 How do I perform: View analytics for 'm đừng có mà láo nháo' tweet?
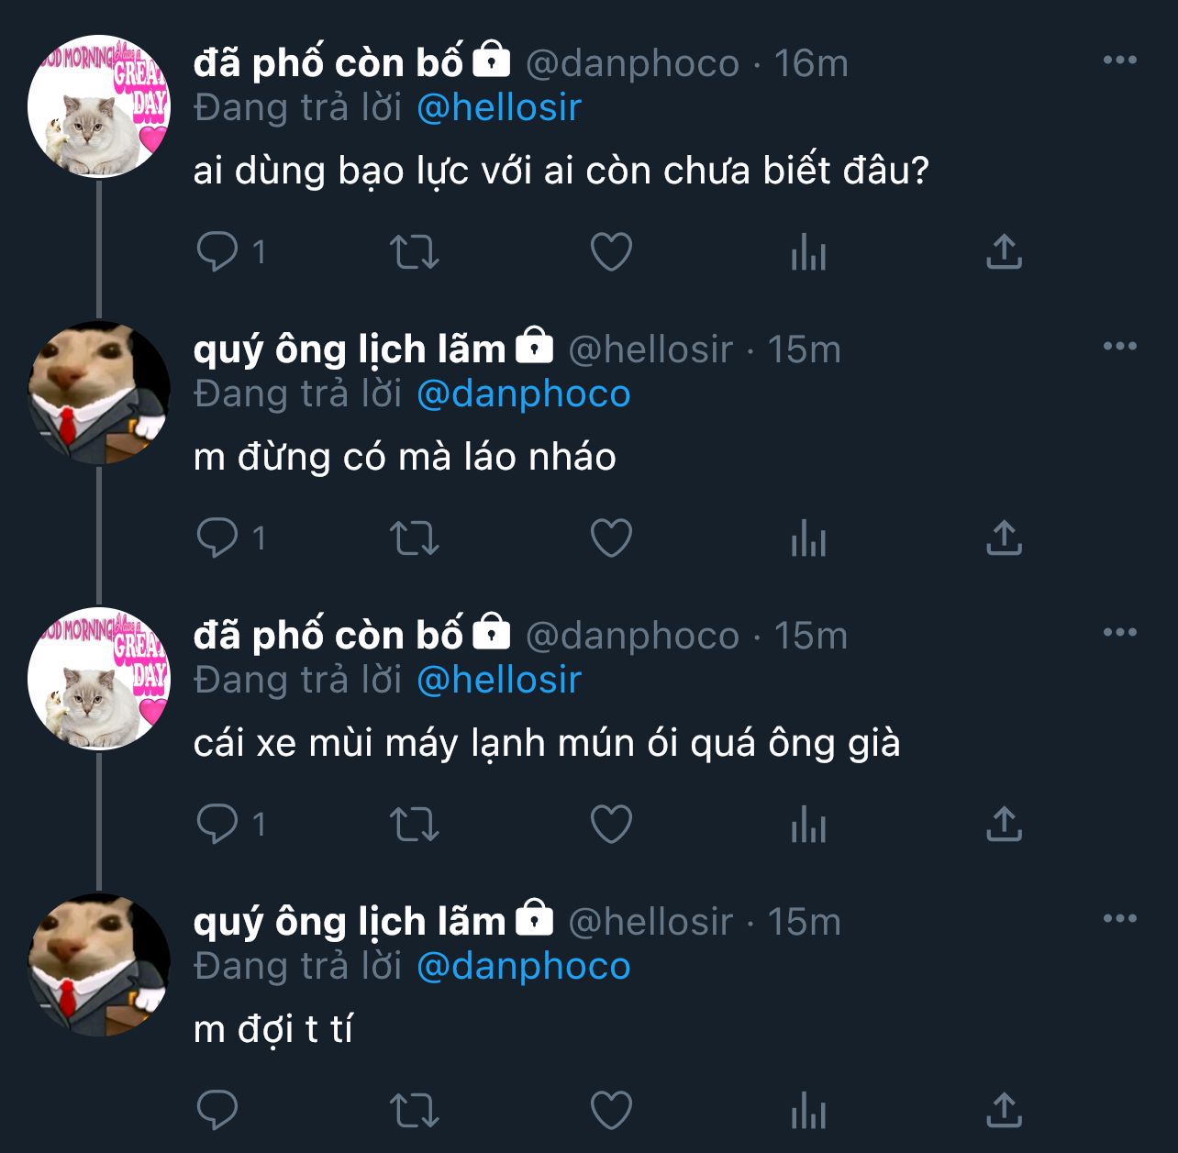click(808, 538)
